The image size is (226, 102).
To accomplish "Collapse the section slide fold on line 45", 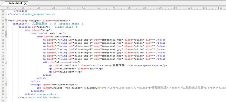I will [6, 27].
